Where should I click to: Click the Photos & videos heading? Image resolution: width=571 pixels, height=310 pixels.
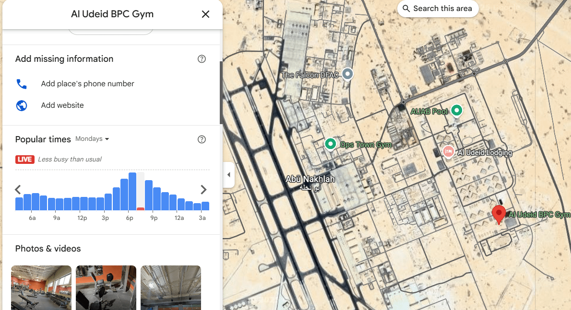point(48,249)
